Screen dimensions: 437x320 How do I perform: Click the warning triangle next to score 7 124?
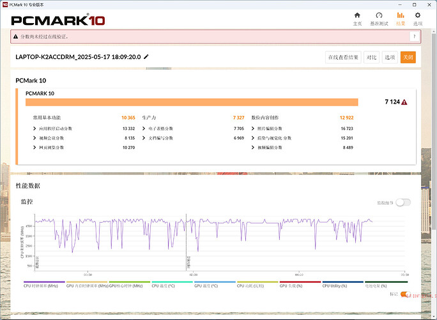tap(404, 102)
